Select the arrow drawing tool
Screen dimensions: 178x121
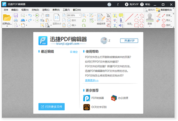[x=136, y=15]
